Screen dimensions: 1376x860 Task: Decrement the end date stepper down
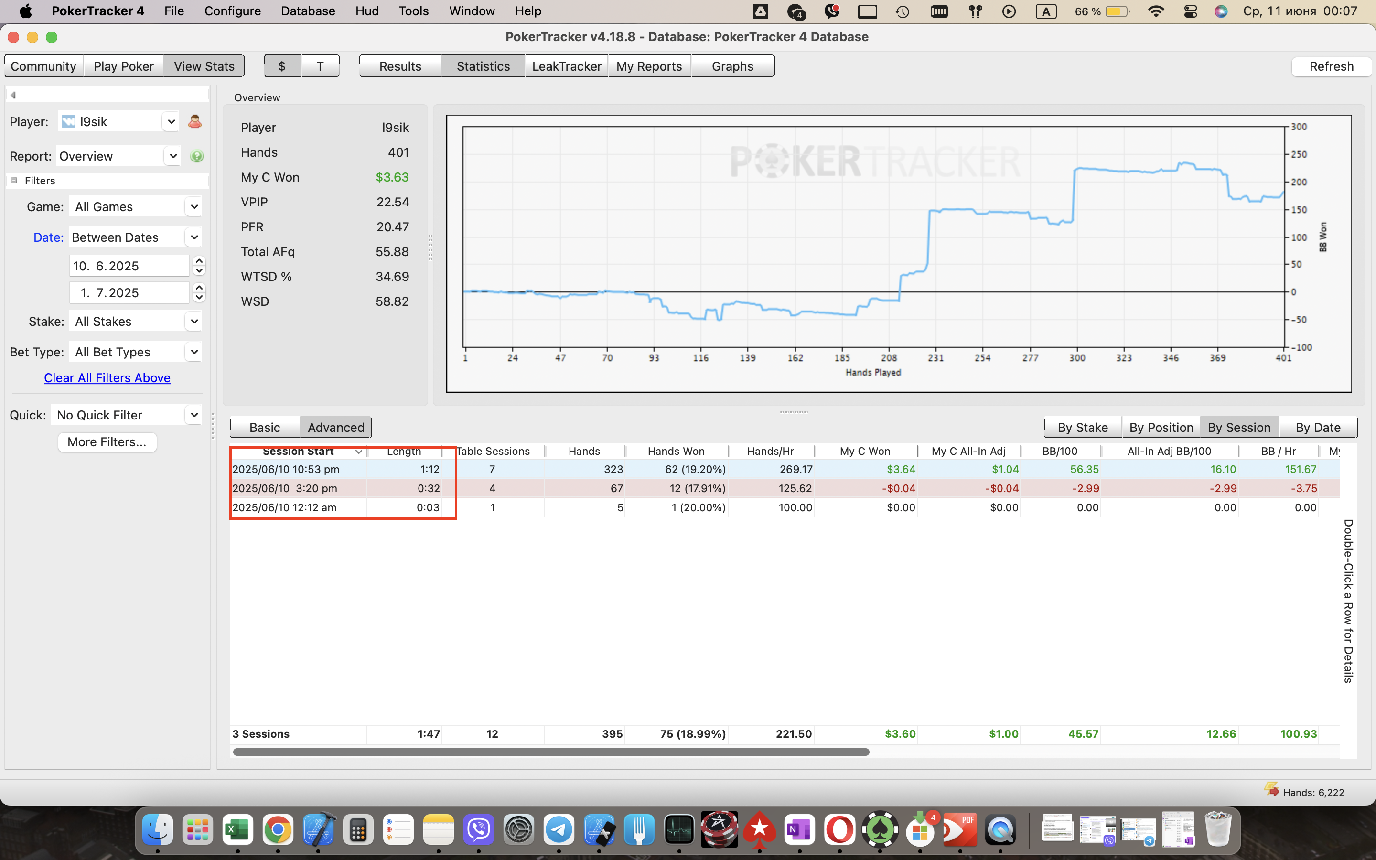[x=199, y=298]
